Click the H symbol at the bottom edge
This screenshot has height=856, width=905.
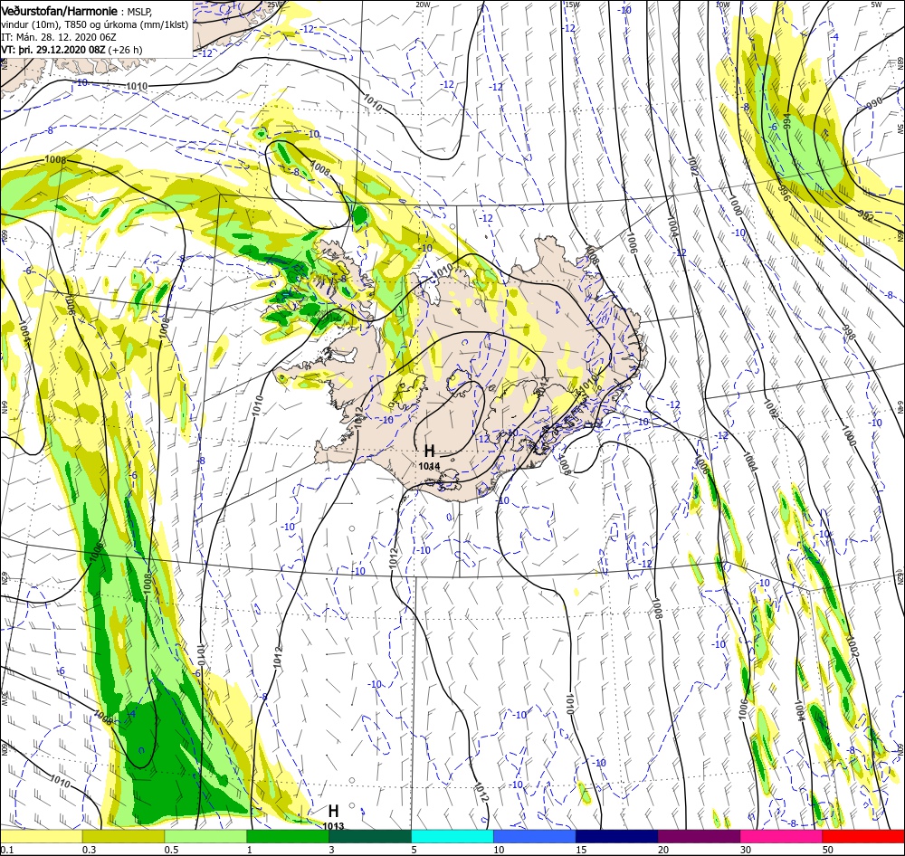click(x=333, y=811)
